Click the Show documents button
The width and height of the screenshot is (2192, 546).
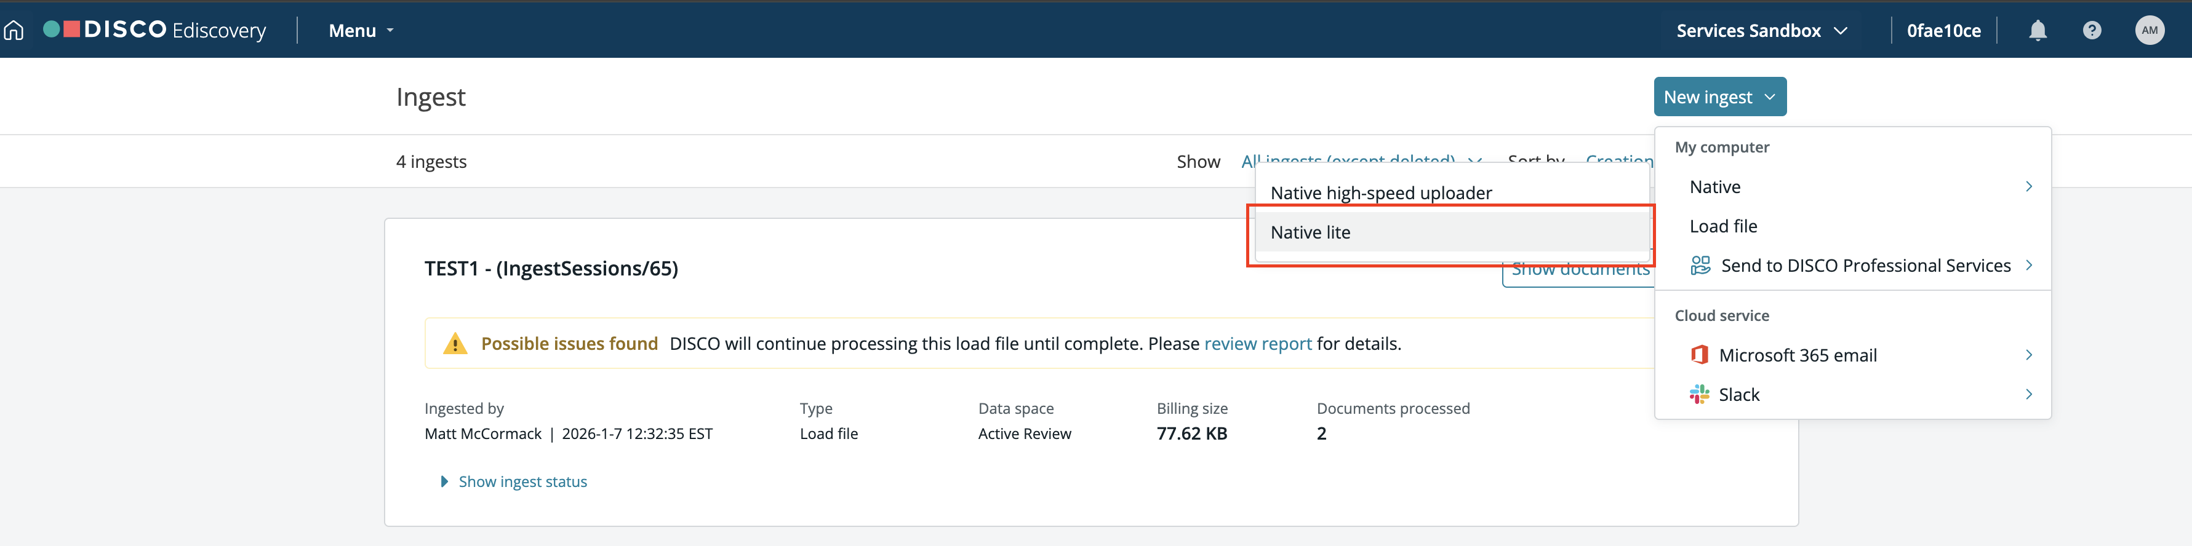click(x=1579, y=269)
